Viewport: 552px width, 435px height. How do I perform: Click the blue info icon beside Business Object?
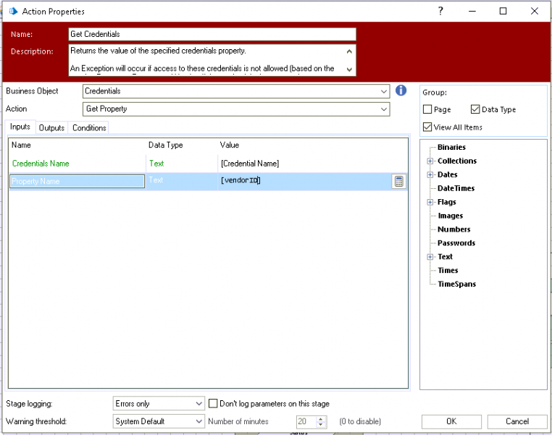click(401, 91)
